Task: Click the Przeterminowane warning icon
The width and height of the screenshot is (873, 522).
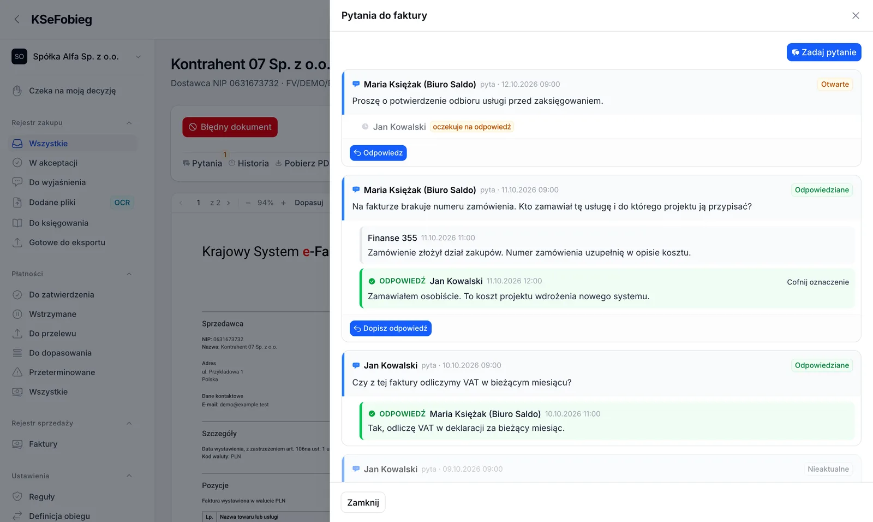Action: (x=17, y=372)
